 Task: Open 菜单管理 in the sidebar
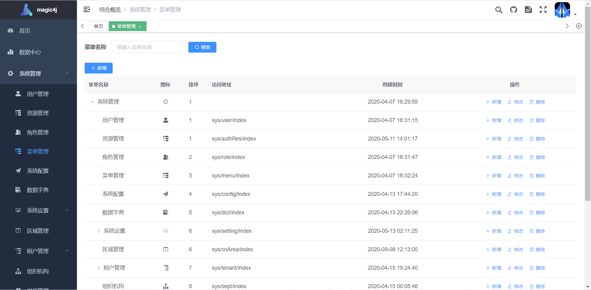[x=38, y=151]
